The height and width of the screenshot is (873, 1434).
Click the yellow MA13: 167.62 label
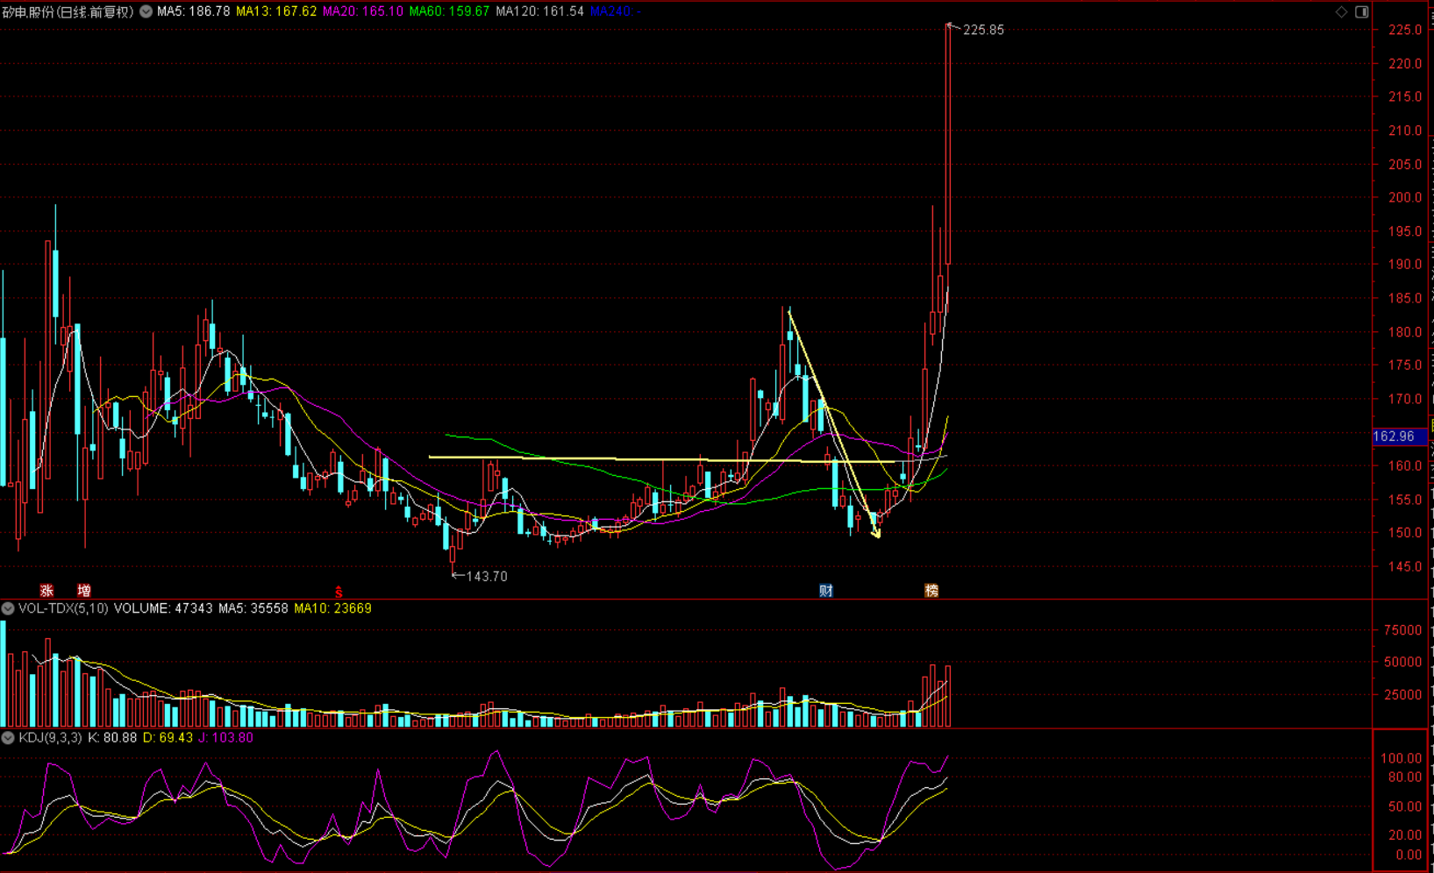pyautogui.click(x=276, y=11)
